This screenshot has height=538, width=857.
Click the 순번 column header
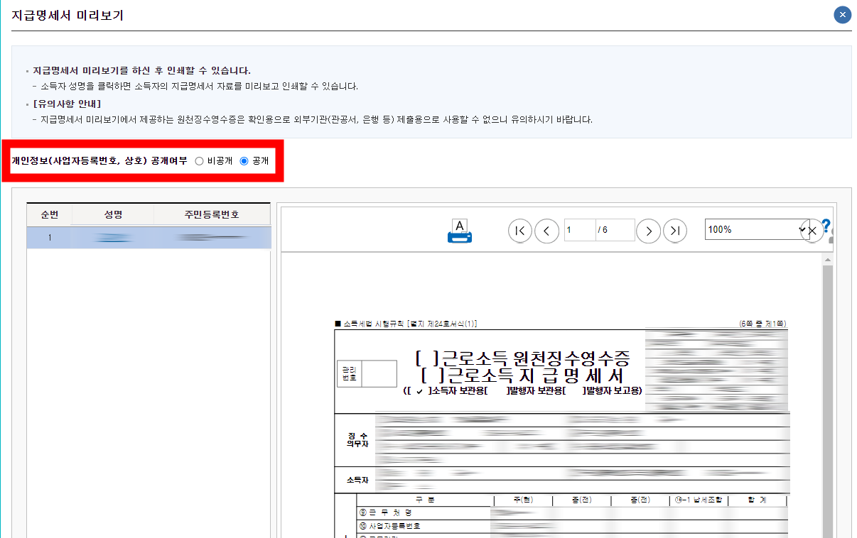(x=50, y=214)
